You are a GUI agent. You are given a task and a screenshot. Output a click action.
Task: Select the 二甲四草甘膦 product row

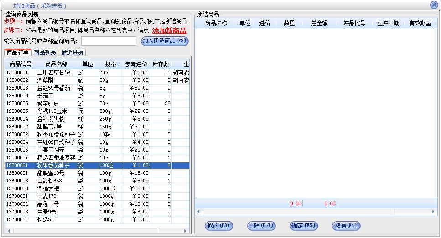tap(53, 72)
